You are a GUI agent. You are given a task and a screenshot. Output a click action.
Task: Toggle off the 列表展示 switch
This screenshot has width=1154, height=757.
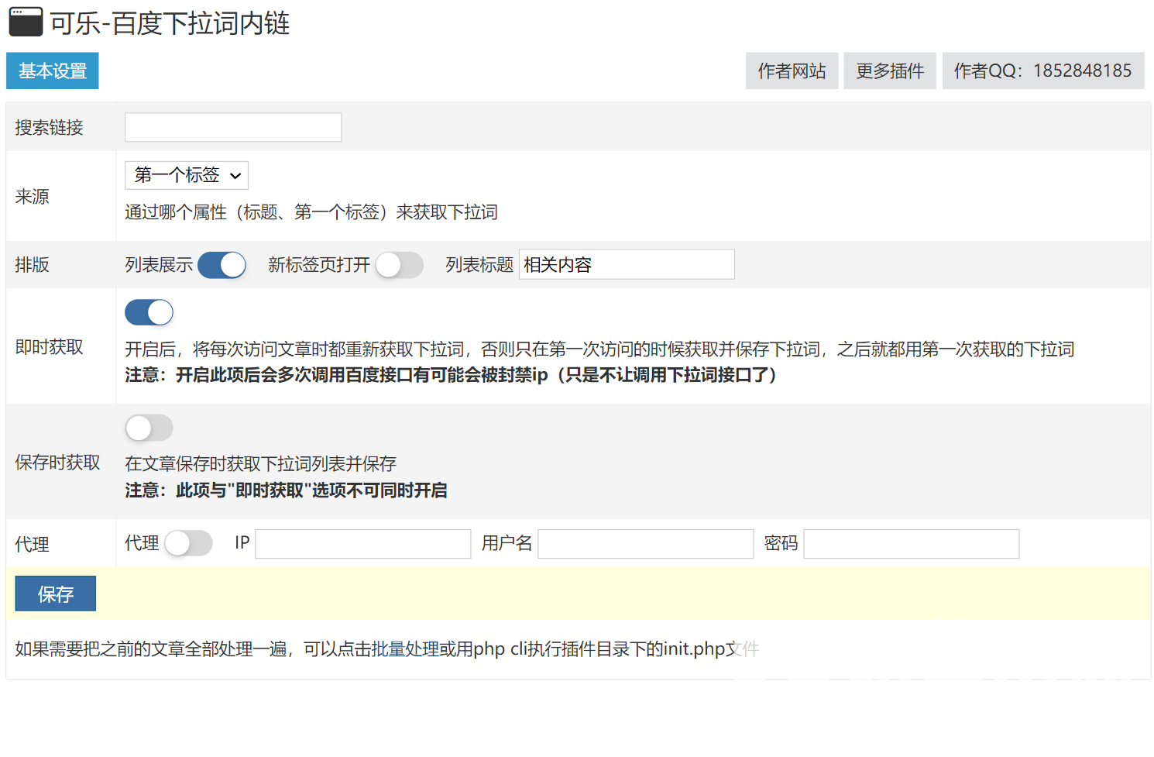222,265
